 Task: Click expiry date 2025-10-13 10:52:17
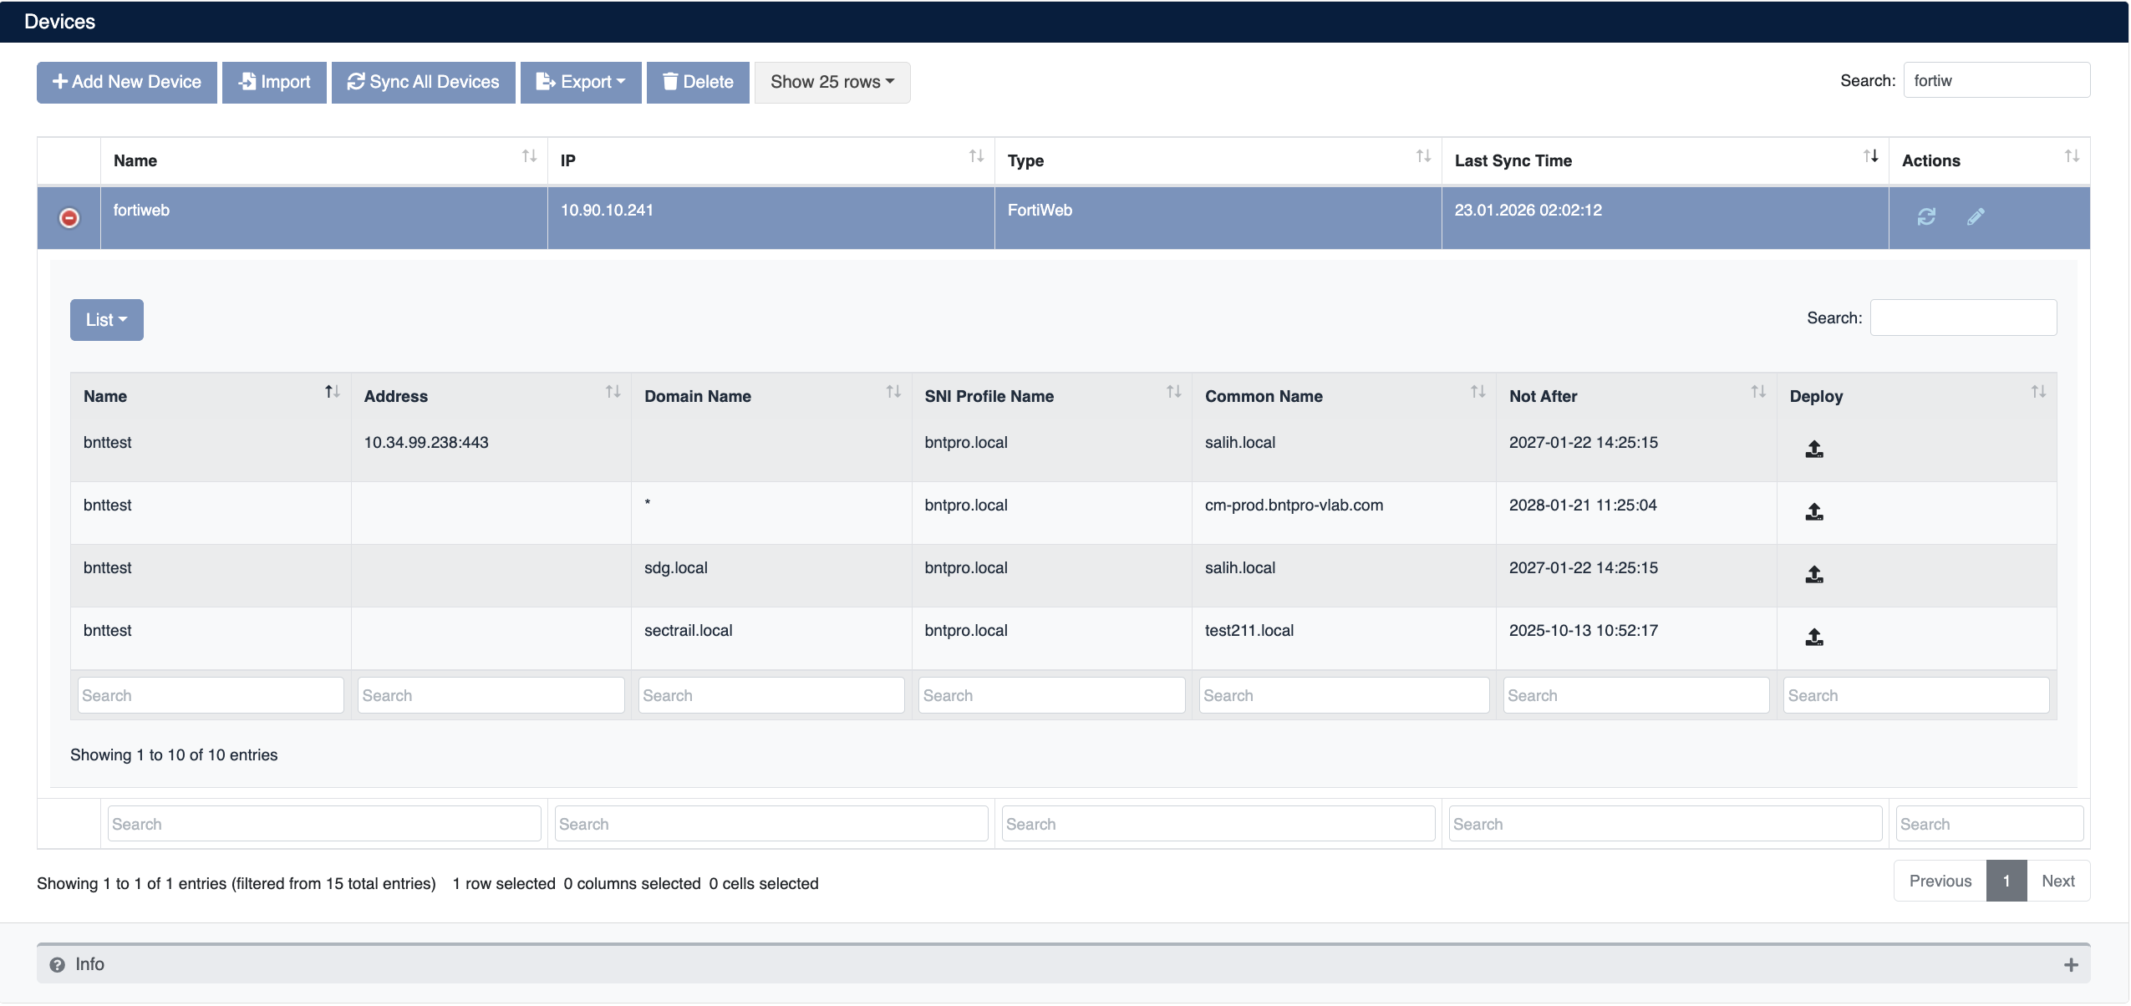click(x=1583, y=631)
